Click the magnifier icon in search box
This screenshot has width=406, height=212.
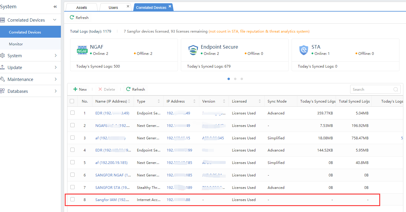pos(396,90)
